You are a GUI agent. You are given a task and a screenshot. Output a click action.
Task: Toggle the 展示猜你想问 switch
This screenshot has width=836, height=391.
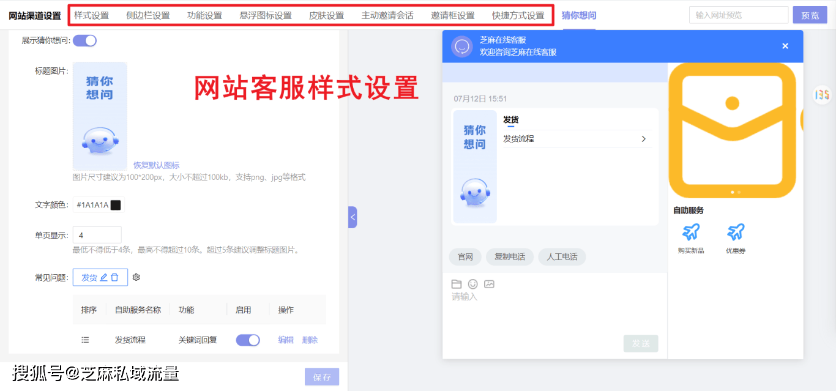point(84,41)
